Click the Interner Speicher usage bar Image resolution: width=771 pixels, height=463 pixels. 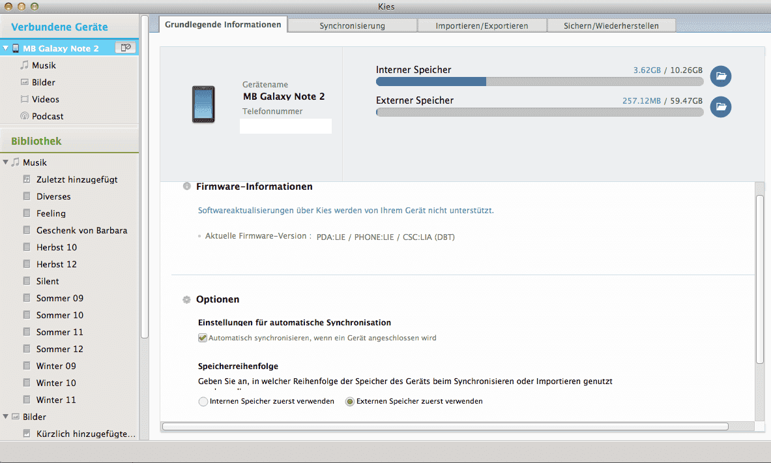pyautogui.click(x=540, y=82)
